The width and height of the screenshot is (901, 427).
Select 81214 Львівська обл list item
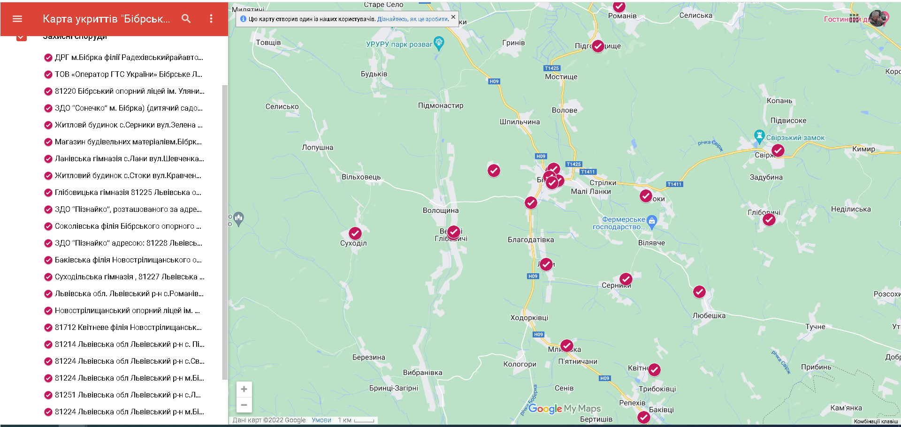click(x=123, y=345)
